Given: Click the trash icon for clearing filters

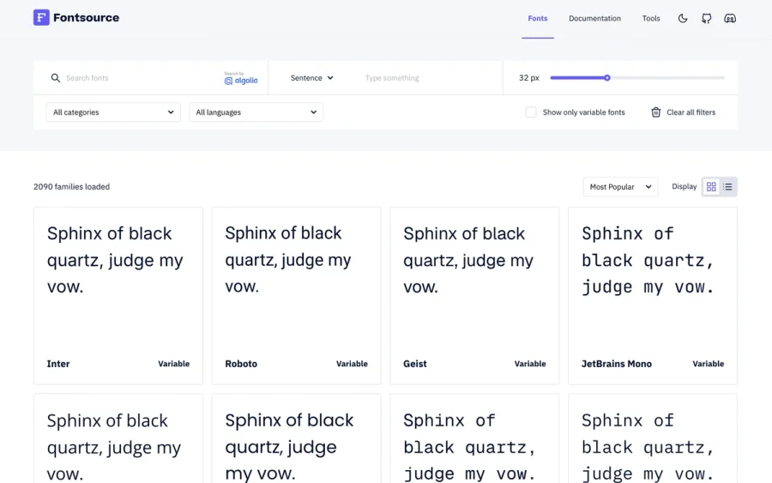Looking at the screenshot, I should (x=656, y=112).
